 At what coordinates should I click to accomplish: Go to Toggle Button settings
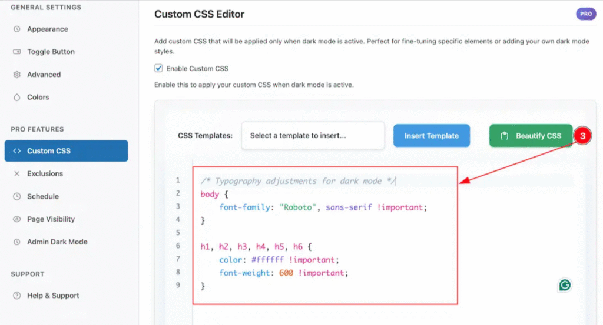(x=51, y=52)
